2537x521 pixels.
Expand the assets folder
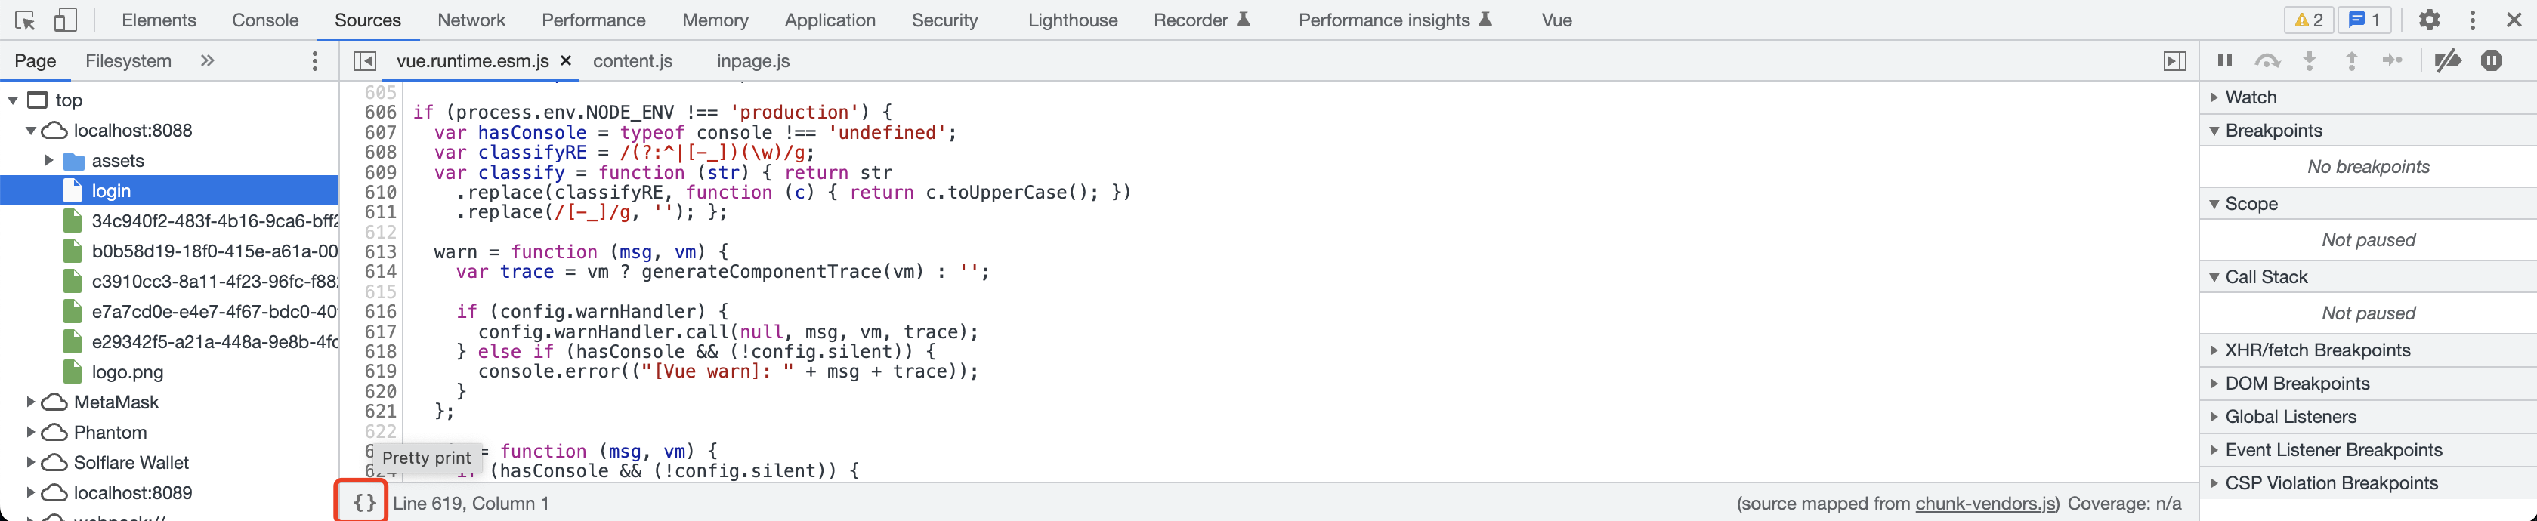click(49, 161)
